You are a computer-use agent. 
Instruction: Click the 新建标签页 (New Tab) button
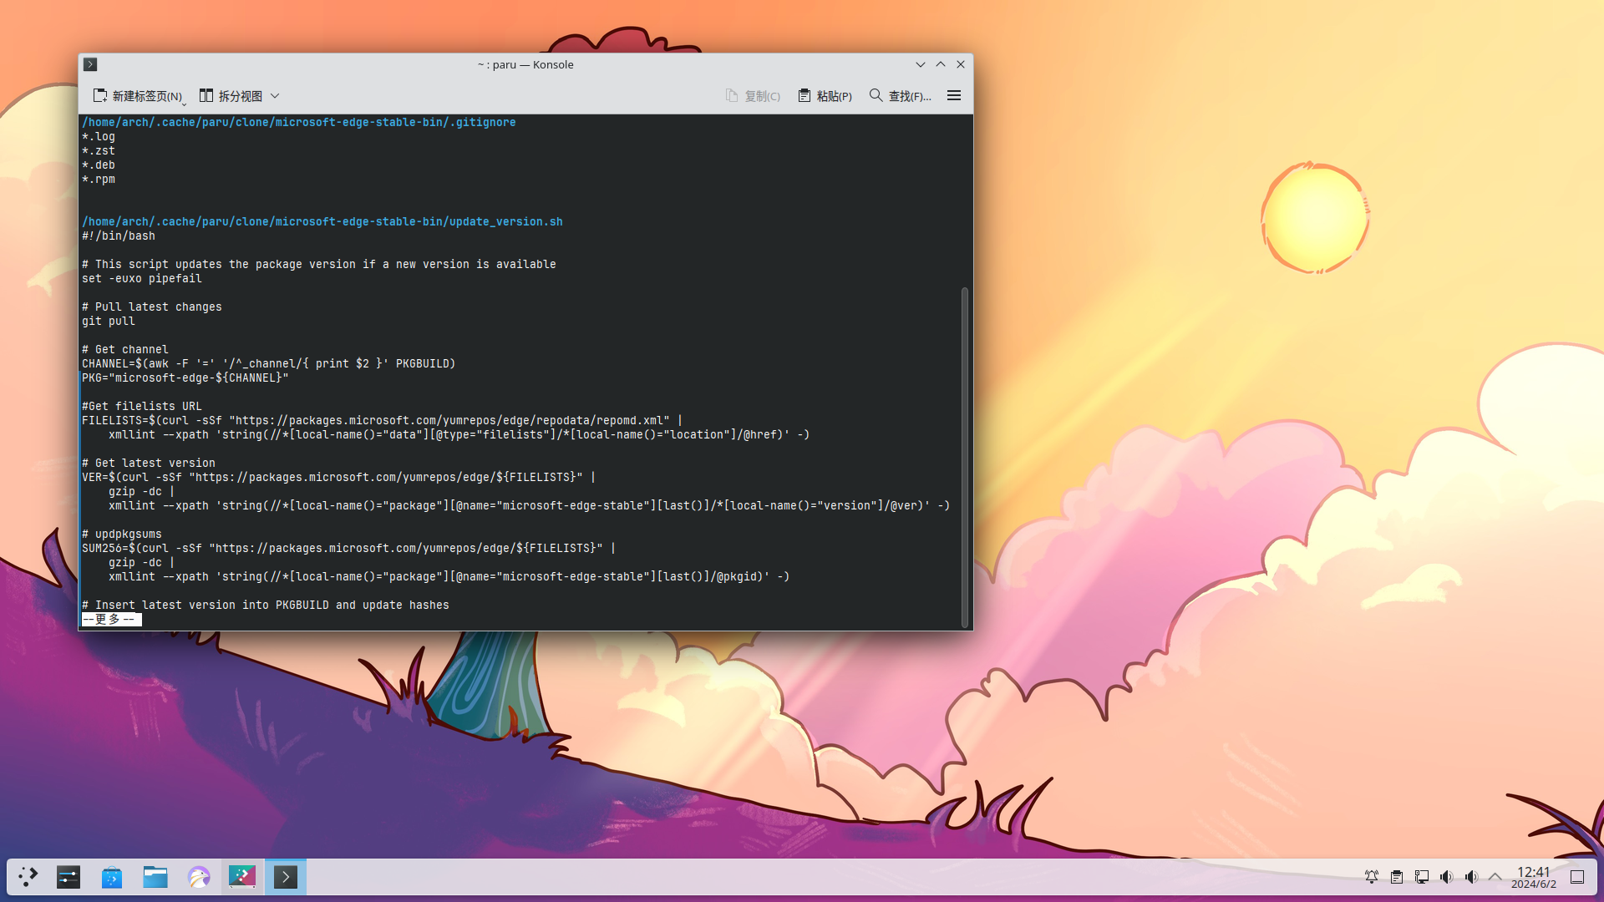pos(137,96)
